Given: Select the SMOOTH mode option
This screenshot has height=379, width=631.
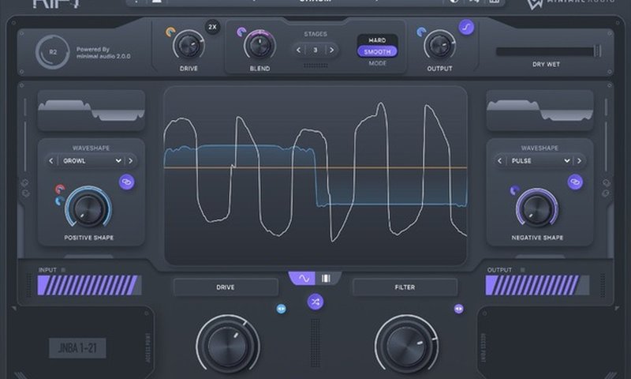Looking at the screenshot, I should 377,51.
